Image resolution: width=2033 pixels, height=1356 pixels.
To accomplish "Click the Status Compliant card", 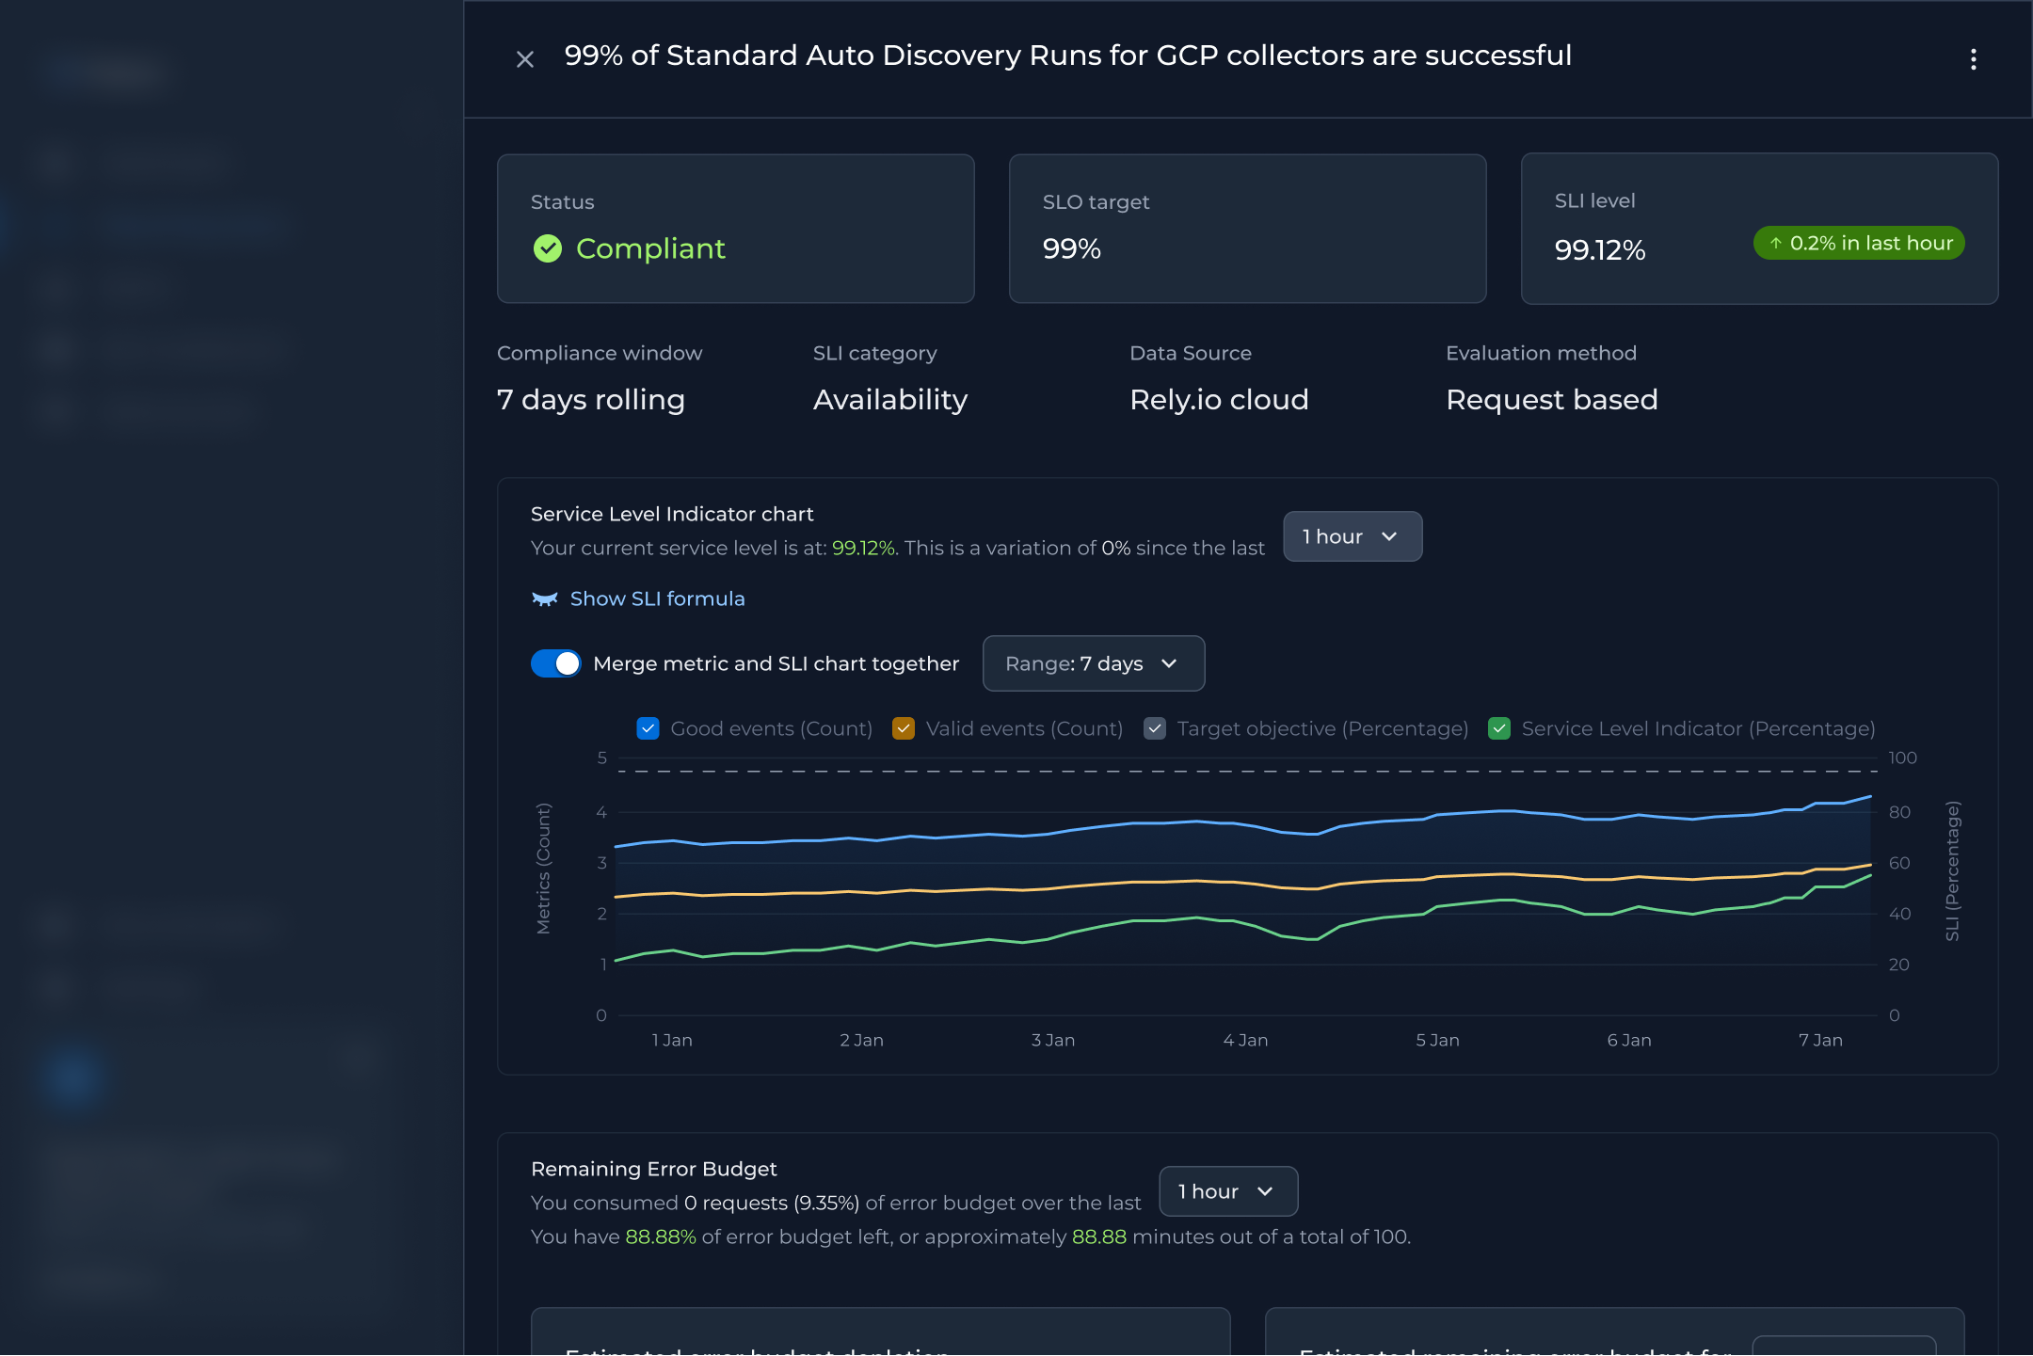I will tap(735, 229).
